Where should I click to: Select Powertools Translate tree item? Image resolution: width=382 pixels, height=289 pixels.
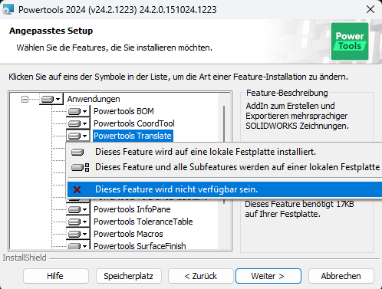point(133,136)
